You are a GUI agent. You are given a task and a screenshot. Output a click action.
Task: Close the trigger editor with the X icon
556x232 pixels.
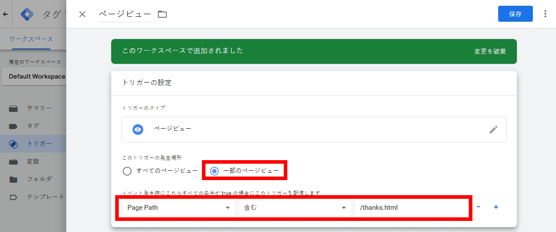(82, 14)
